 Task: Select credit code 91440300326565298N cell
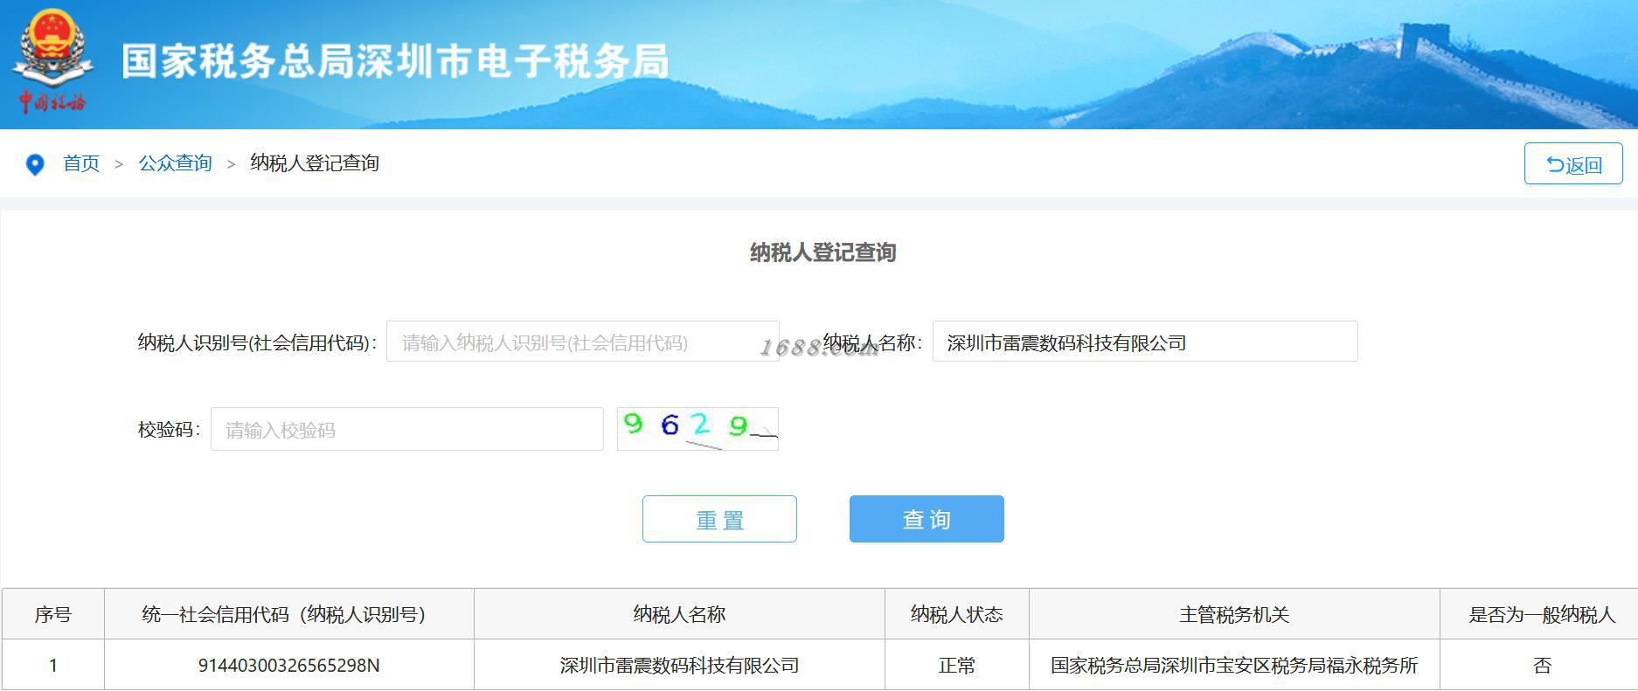[289, 665]
